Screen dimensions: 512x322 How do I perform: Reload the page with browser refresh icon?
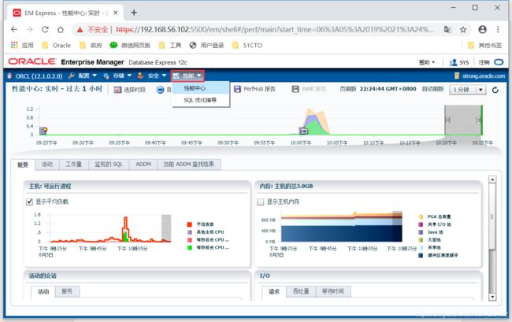(x=45, y=29)
